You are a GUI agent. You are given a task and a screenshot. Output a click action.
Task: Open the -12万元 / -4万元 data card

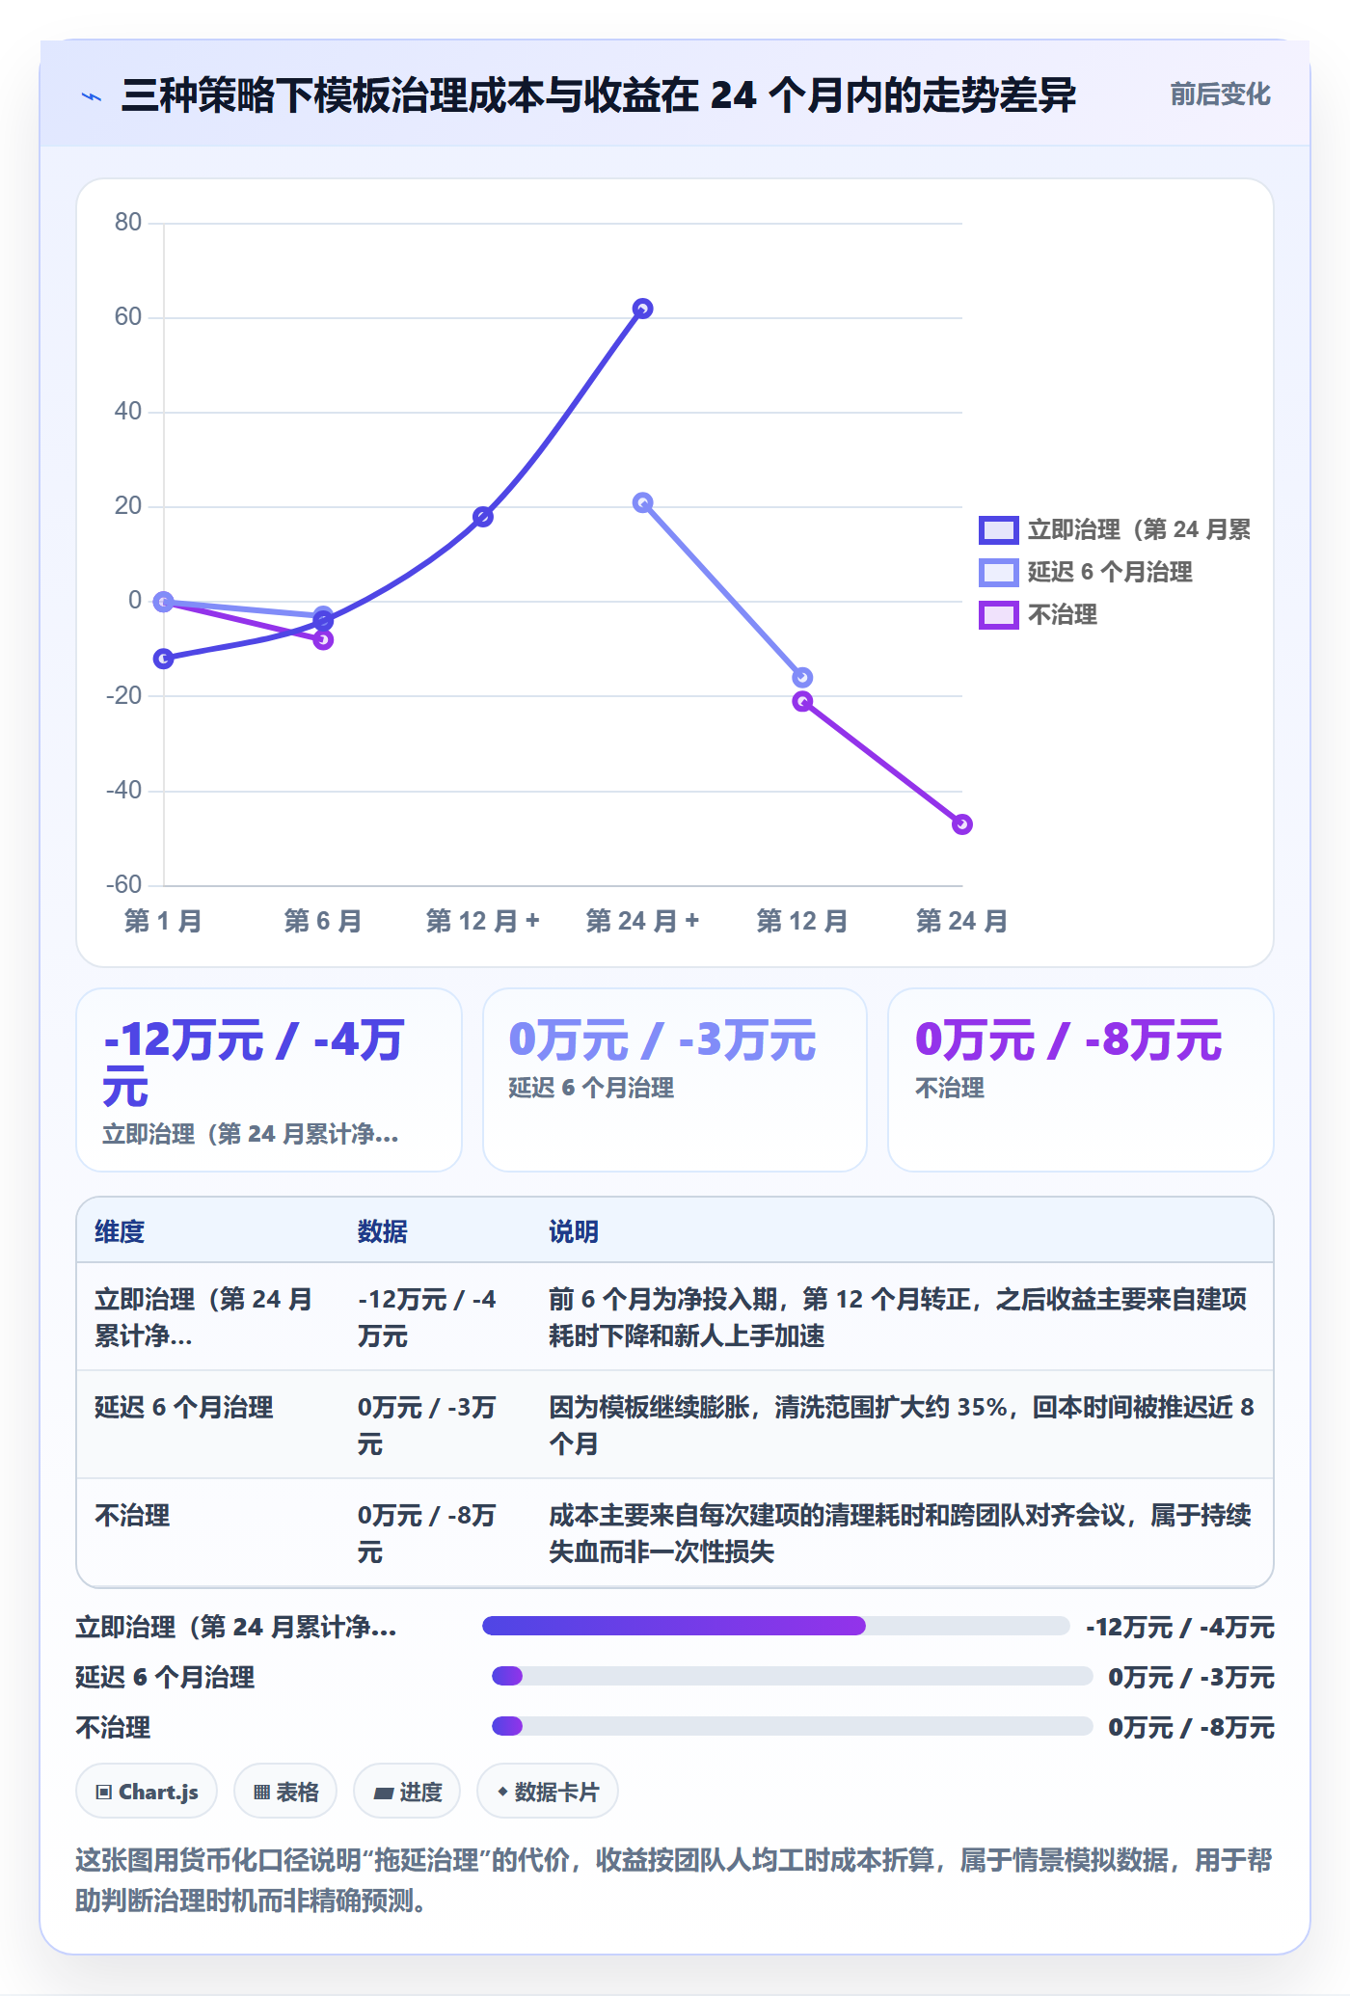[269, 1080]
